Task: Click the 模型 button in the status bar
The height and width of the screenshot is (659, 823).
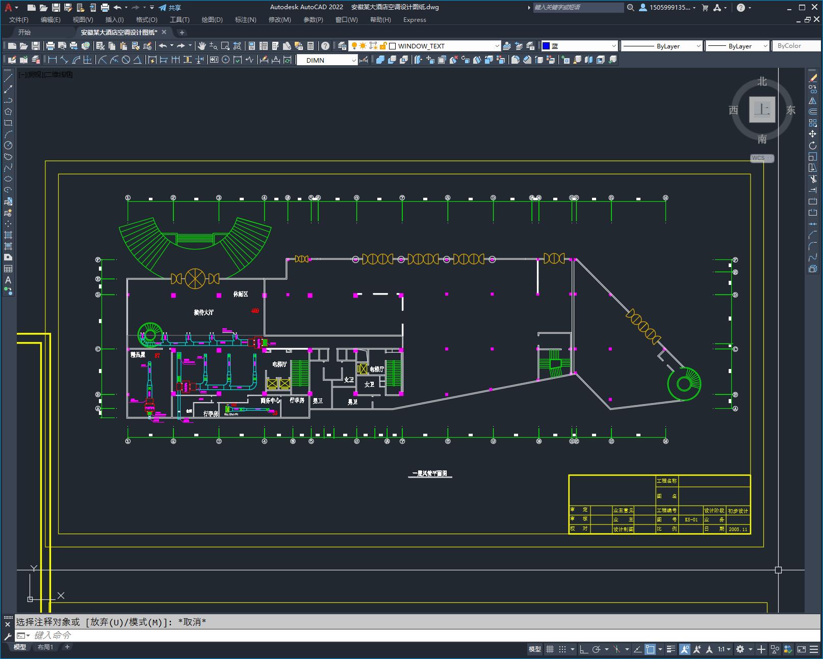Action: coord(535,649)
